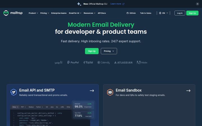Click the Log In button

point(180,13)
